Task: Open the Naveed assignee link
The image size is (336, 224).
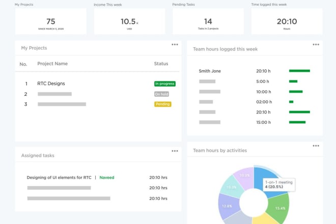Action: coord(107,178)
